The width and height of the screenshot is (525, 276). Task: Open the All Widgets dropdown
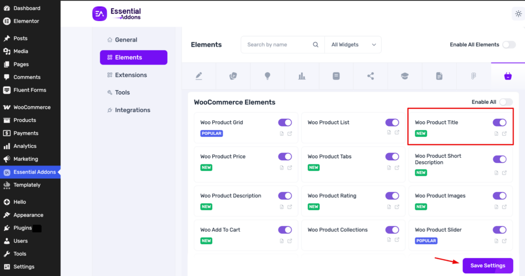[x=353, y=45]
